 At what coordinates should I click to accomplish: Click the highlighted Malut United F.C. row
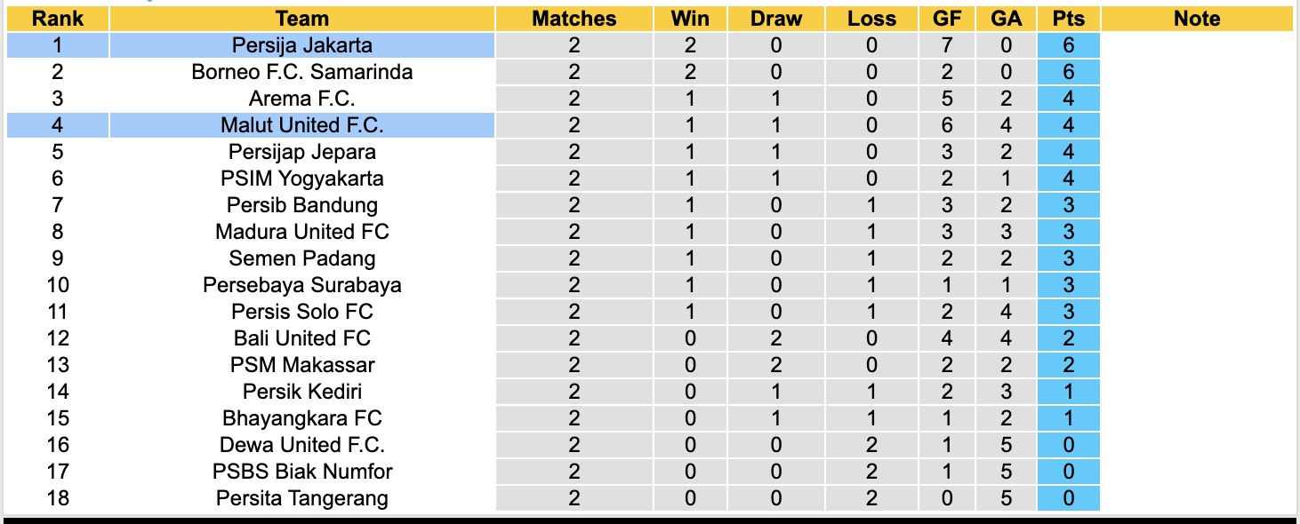pyautogui.click(x=302, y=125)
